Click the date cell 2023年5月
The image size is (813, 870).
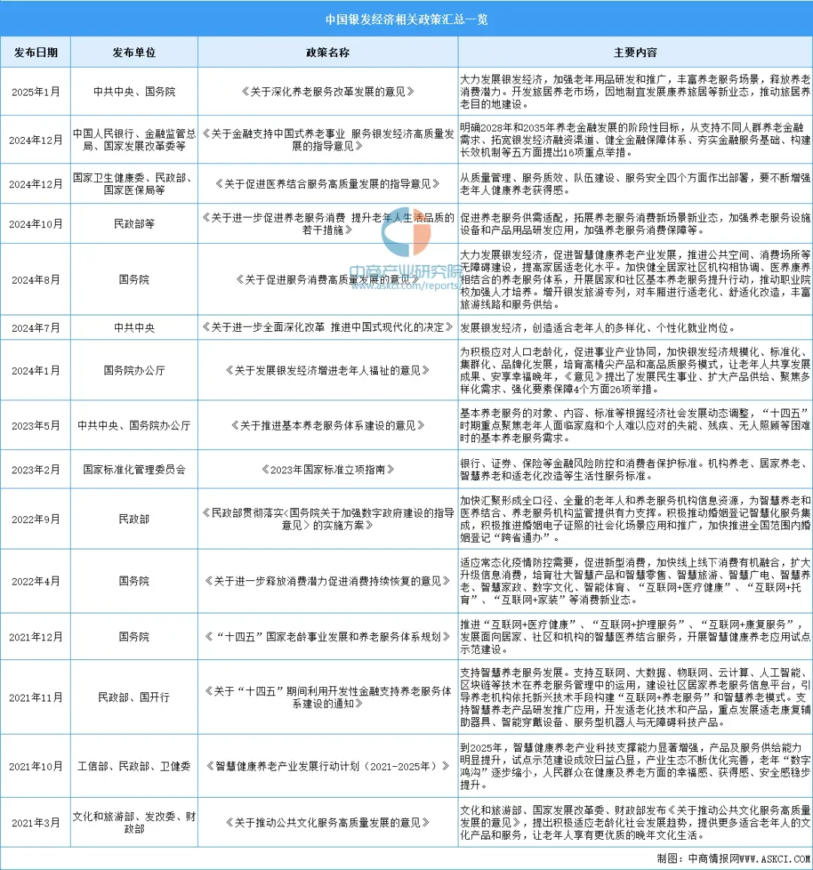35,426
